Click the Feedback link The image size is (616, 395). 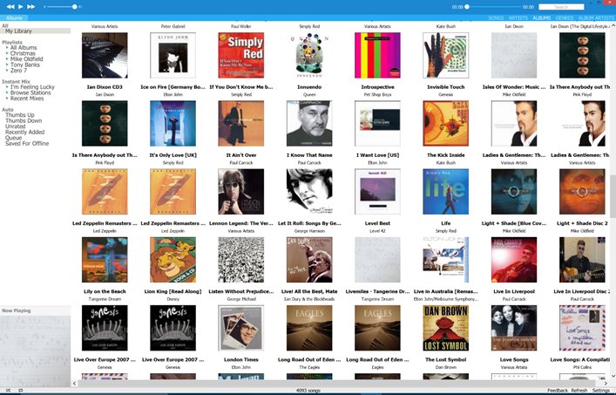pos(558,391)
